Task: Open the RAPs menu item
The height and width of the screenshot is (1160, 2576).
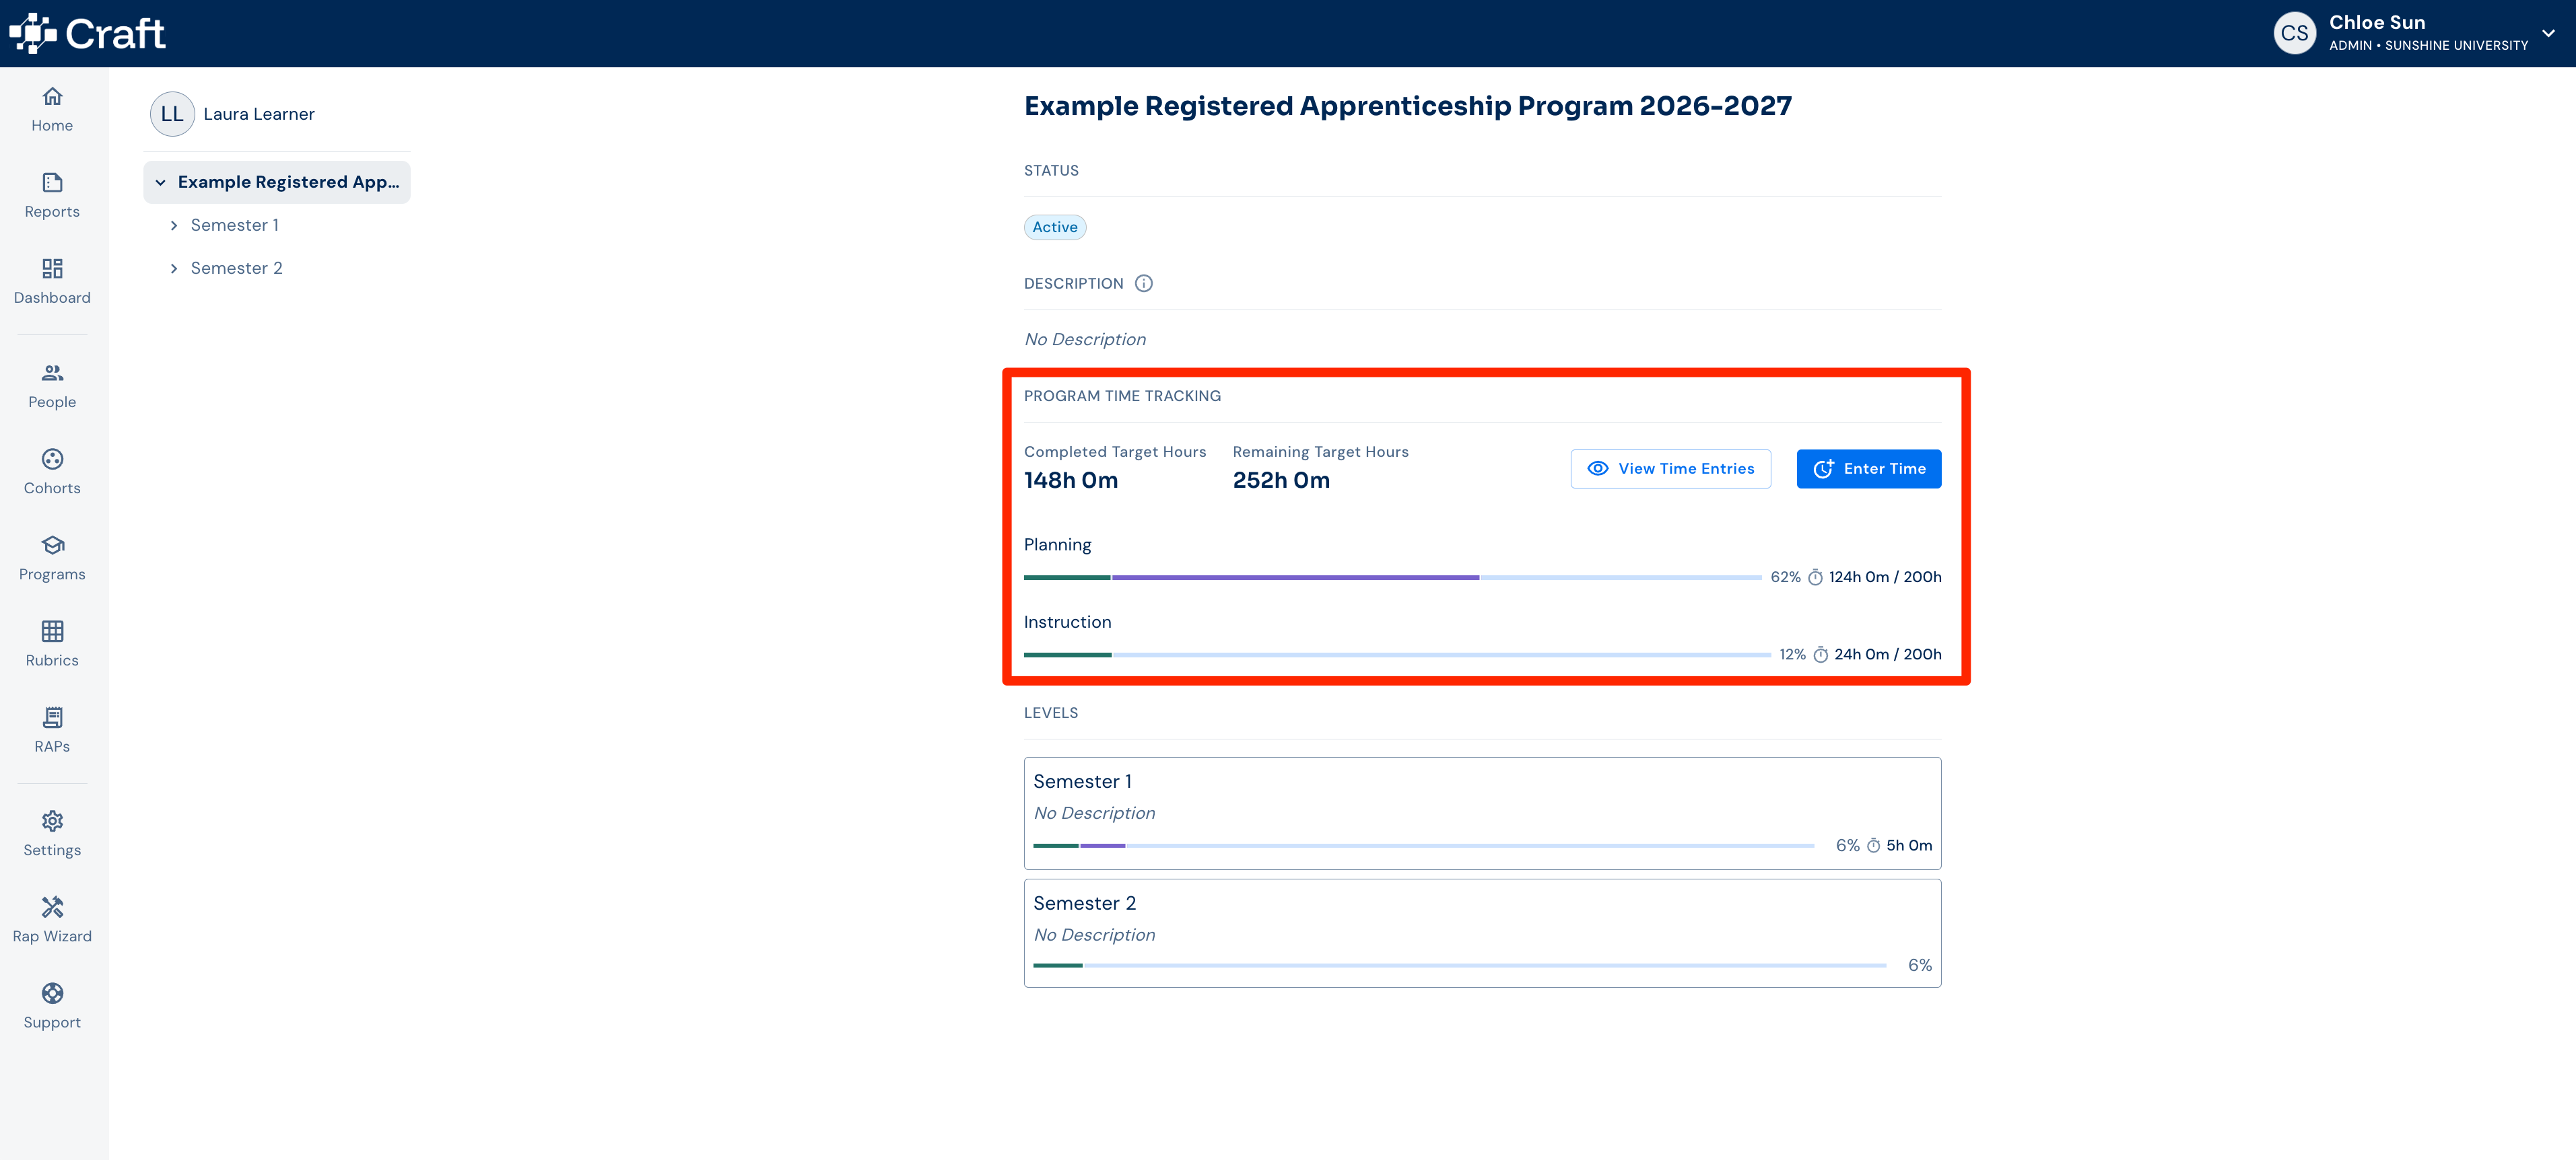Action: [52, 730]
